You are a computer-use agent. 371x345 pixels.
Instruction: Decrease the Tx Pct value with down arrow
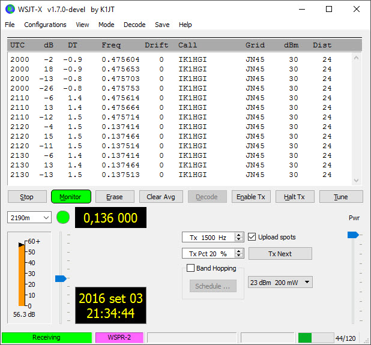click(x=239, y=256)
